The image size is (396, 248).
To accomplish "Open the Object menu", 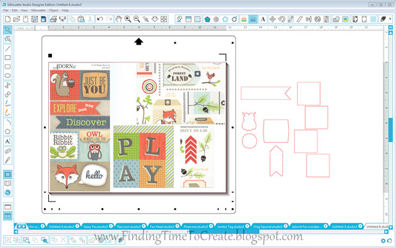I will 54,11.
